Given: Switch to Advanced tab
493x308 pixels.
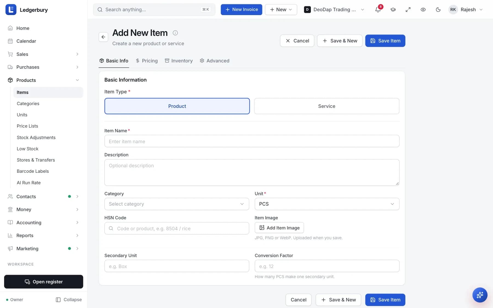Looking at the screenshot, I should click(x=214, y=61).
